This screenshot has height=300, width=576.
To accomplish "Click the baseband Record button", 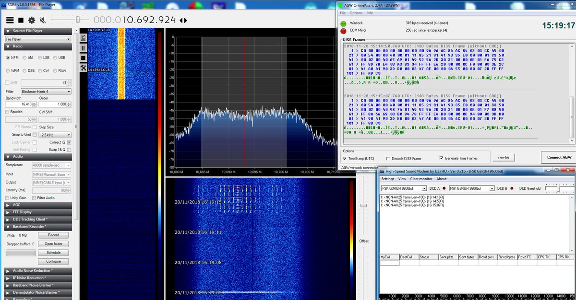I will pos(53,235).
